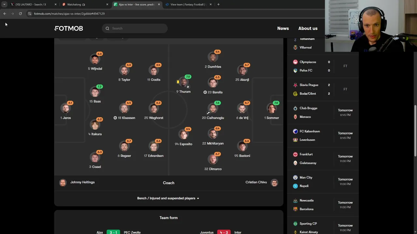The width and height of the screenshot is (417, 234).
Task: Open Taylor player avatar
Action: pyautogui.click(x=124, y=71)
